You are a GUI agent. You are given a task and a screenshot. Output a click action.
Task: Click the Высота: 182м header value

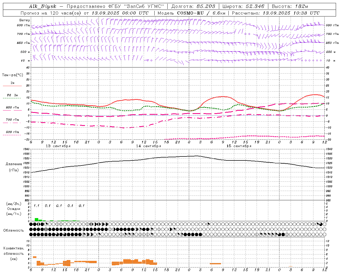[x=290, y=7]
